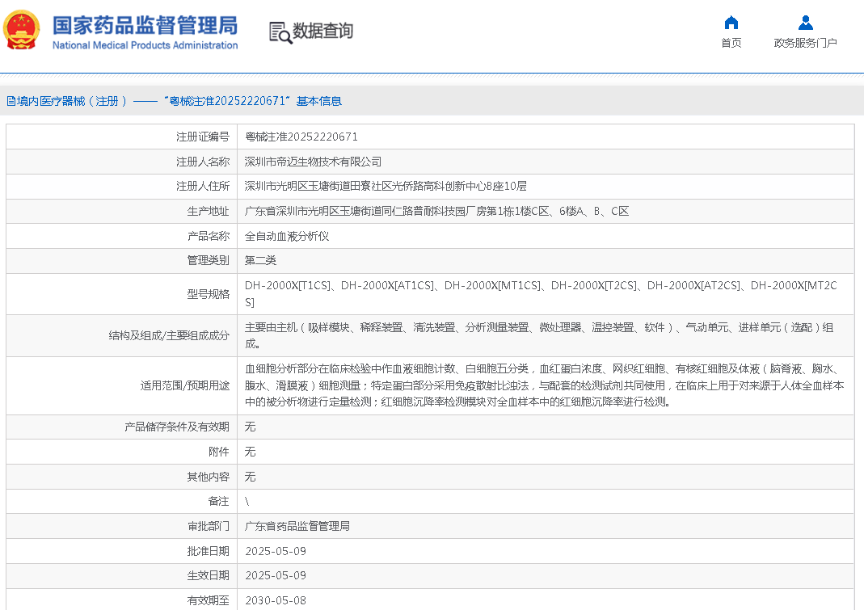Select the 批准日期 value 2025-05-09

click(276, 551)
